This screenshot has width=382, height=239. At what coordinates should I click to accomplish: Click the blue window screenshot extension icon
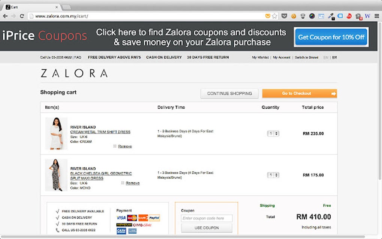pos(321,16)
